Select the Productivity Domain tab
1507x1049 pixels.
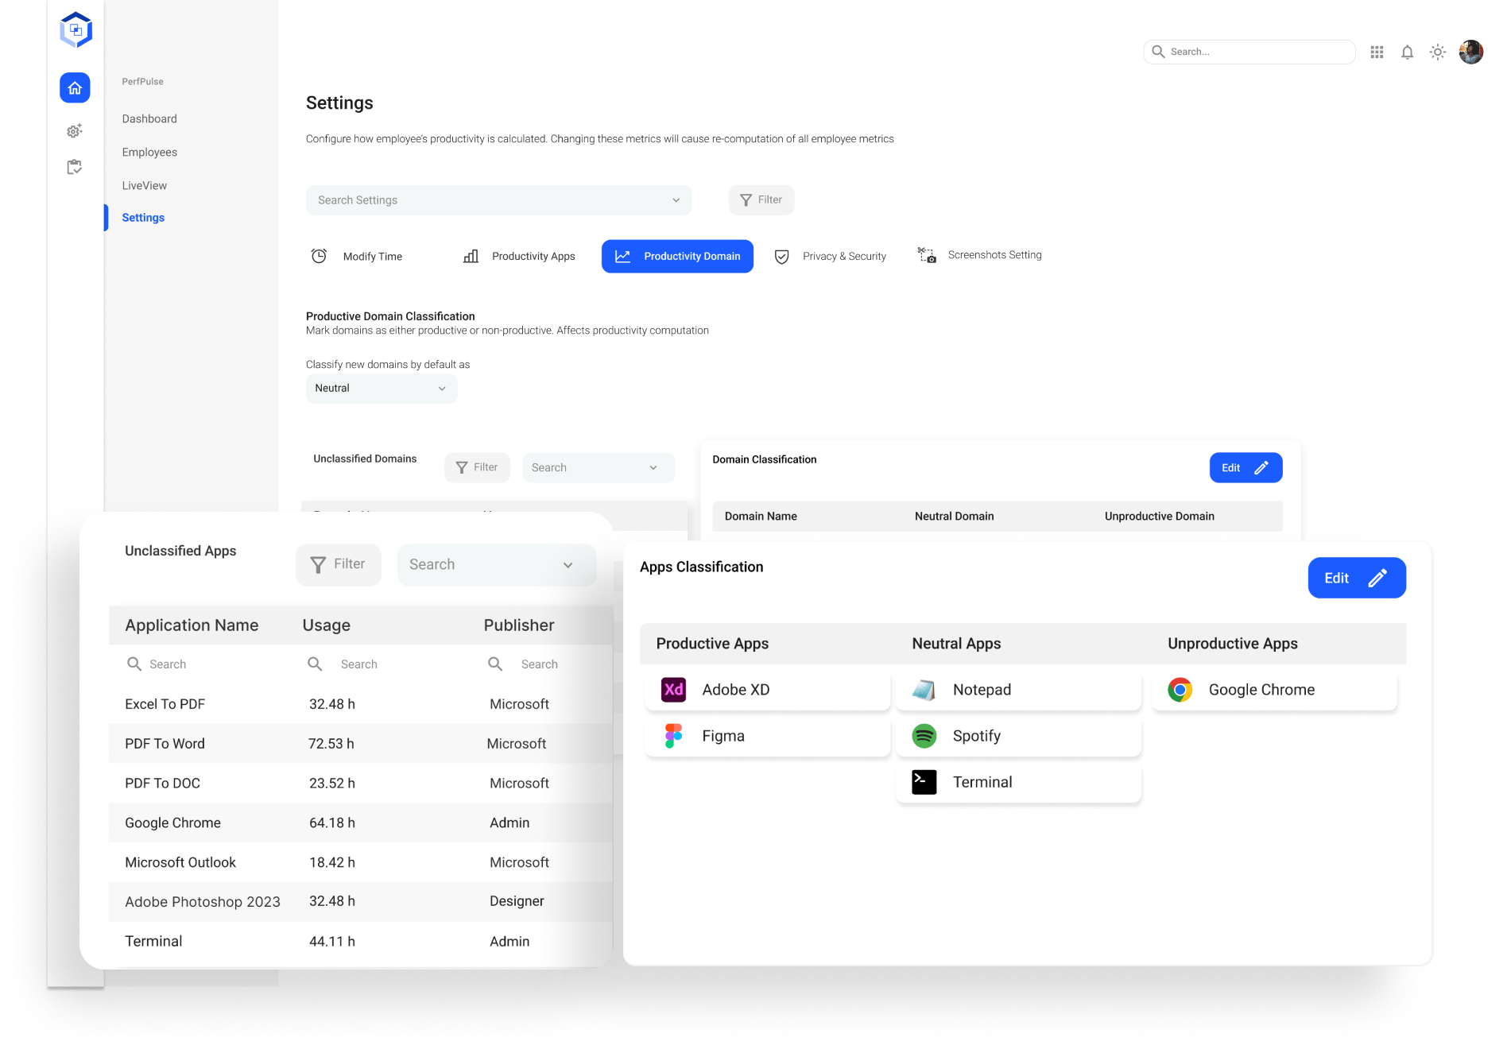(x=677, y=257)
